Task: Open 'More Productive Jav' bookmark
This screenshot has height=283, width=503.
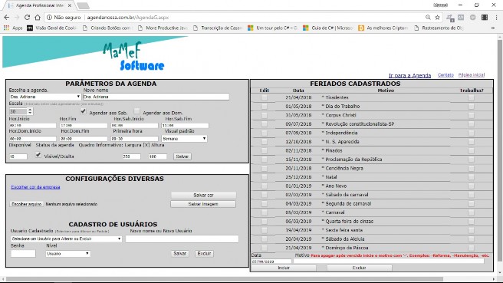Action: click(x=163, y=28)
